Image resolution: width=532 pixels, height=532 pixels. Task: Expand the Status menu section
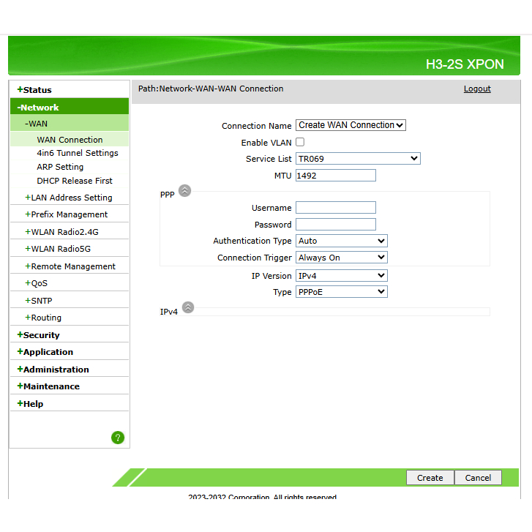click(37, 90)
